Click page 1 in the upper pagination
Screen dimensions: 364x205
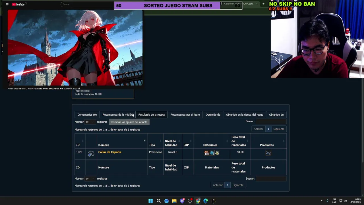pyautogui.click(x=268, y=129)
